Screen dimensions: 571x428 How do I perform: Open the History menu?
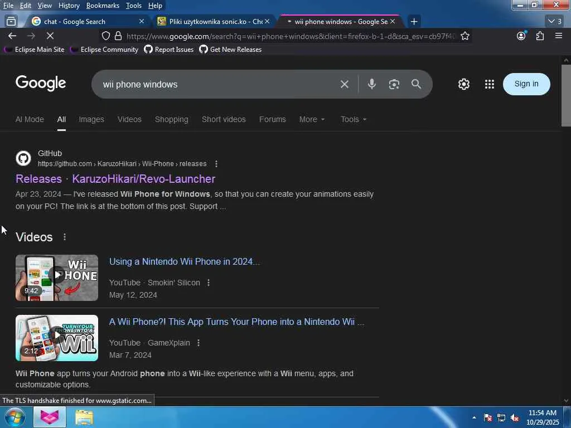click(69, 6)
